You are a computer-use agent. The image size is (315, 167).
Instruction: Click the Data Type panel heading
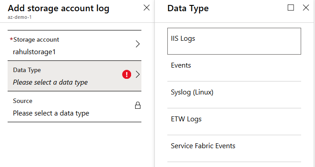(188, 9)
